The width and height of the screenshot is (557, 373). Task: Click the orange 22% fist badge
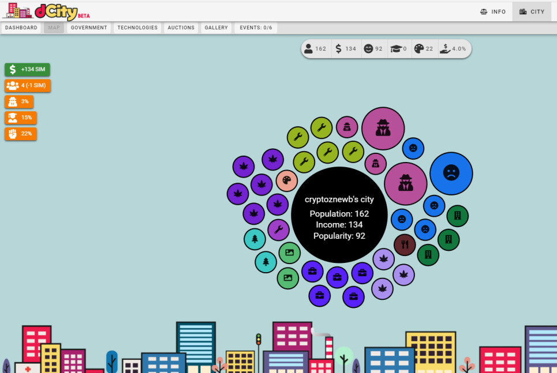coord(21,134)
